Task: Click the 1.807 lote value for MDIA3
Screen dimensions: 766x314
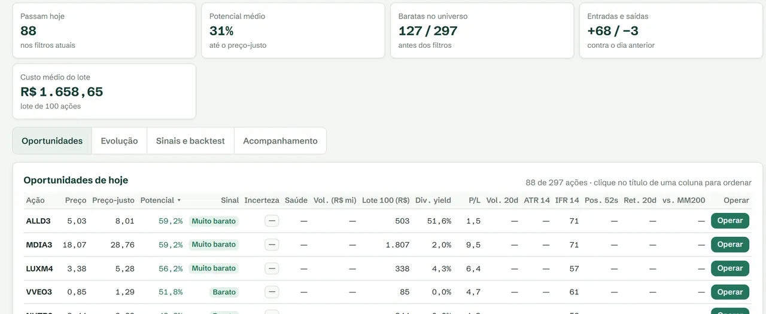Action: (x=398, y=245)
